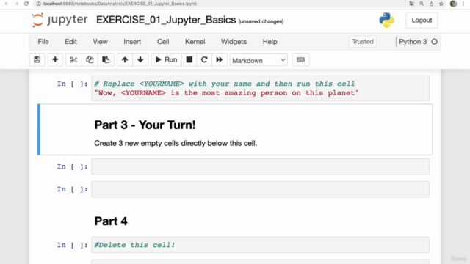Viewport: 470px width, 264px height.
Task: Click the 'Create 3 new empty cells' instruction text
Action: (176, 144)
